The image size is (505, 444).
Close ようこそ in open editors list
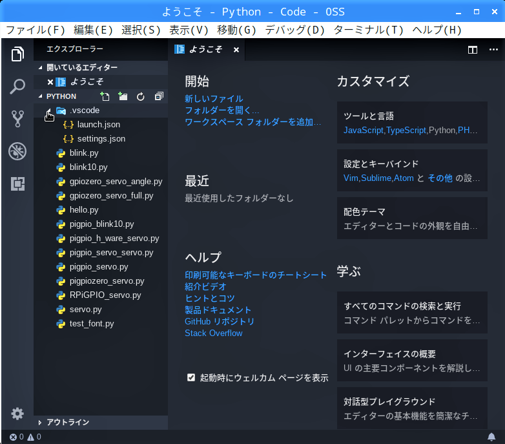[50, 82]
